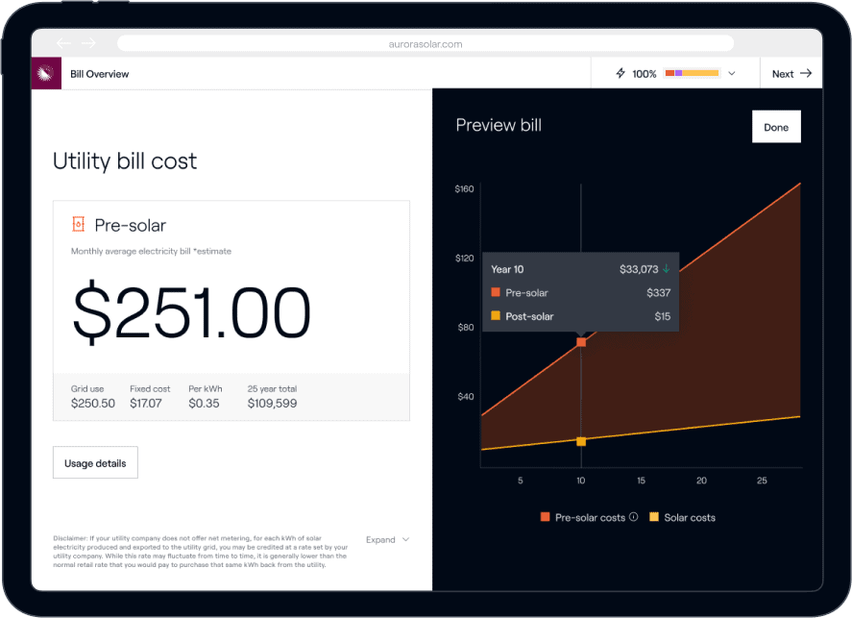852x618 pixels.
Task: Go back with the browser back arrow
Action: click(x=63, y=43)
